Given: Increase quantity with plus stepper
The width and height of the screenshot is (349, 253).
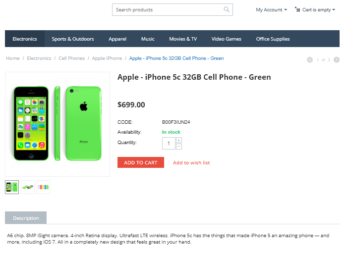Looking at the screenshot, I should [x=179, y=141].
